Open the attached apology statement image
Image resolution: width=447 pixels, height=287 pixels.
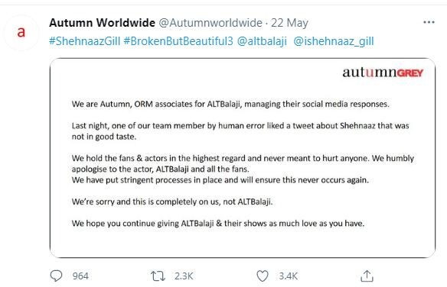(x=243, y=158)
